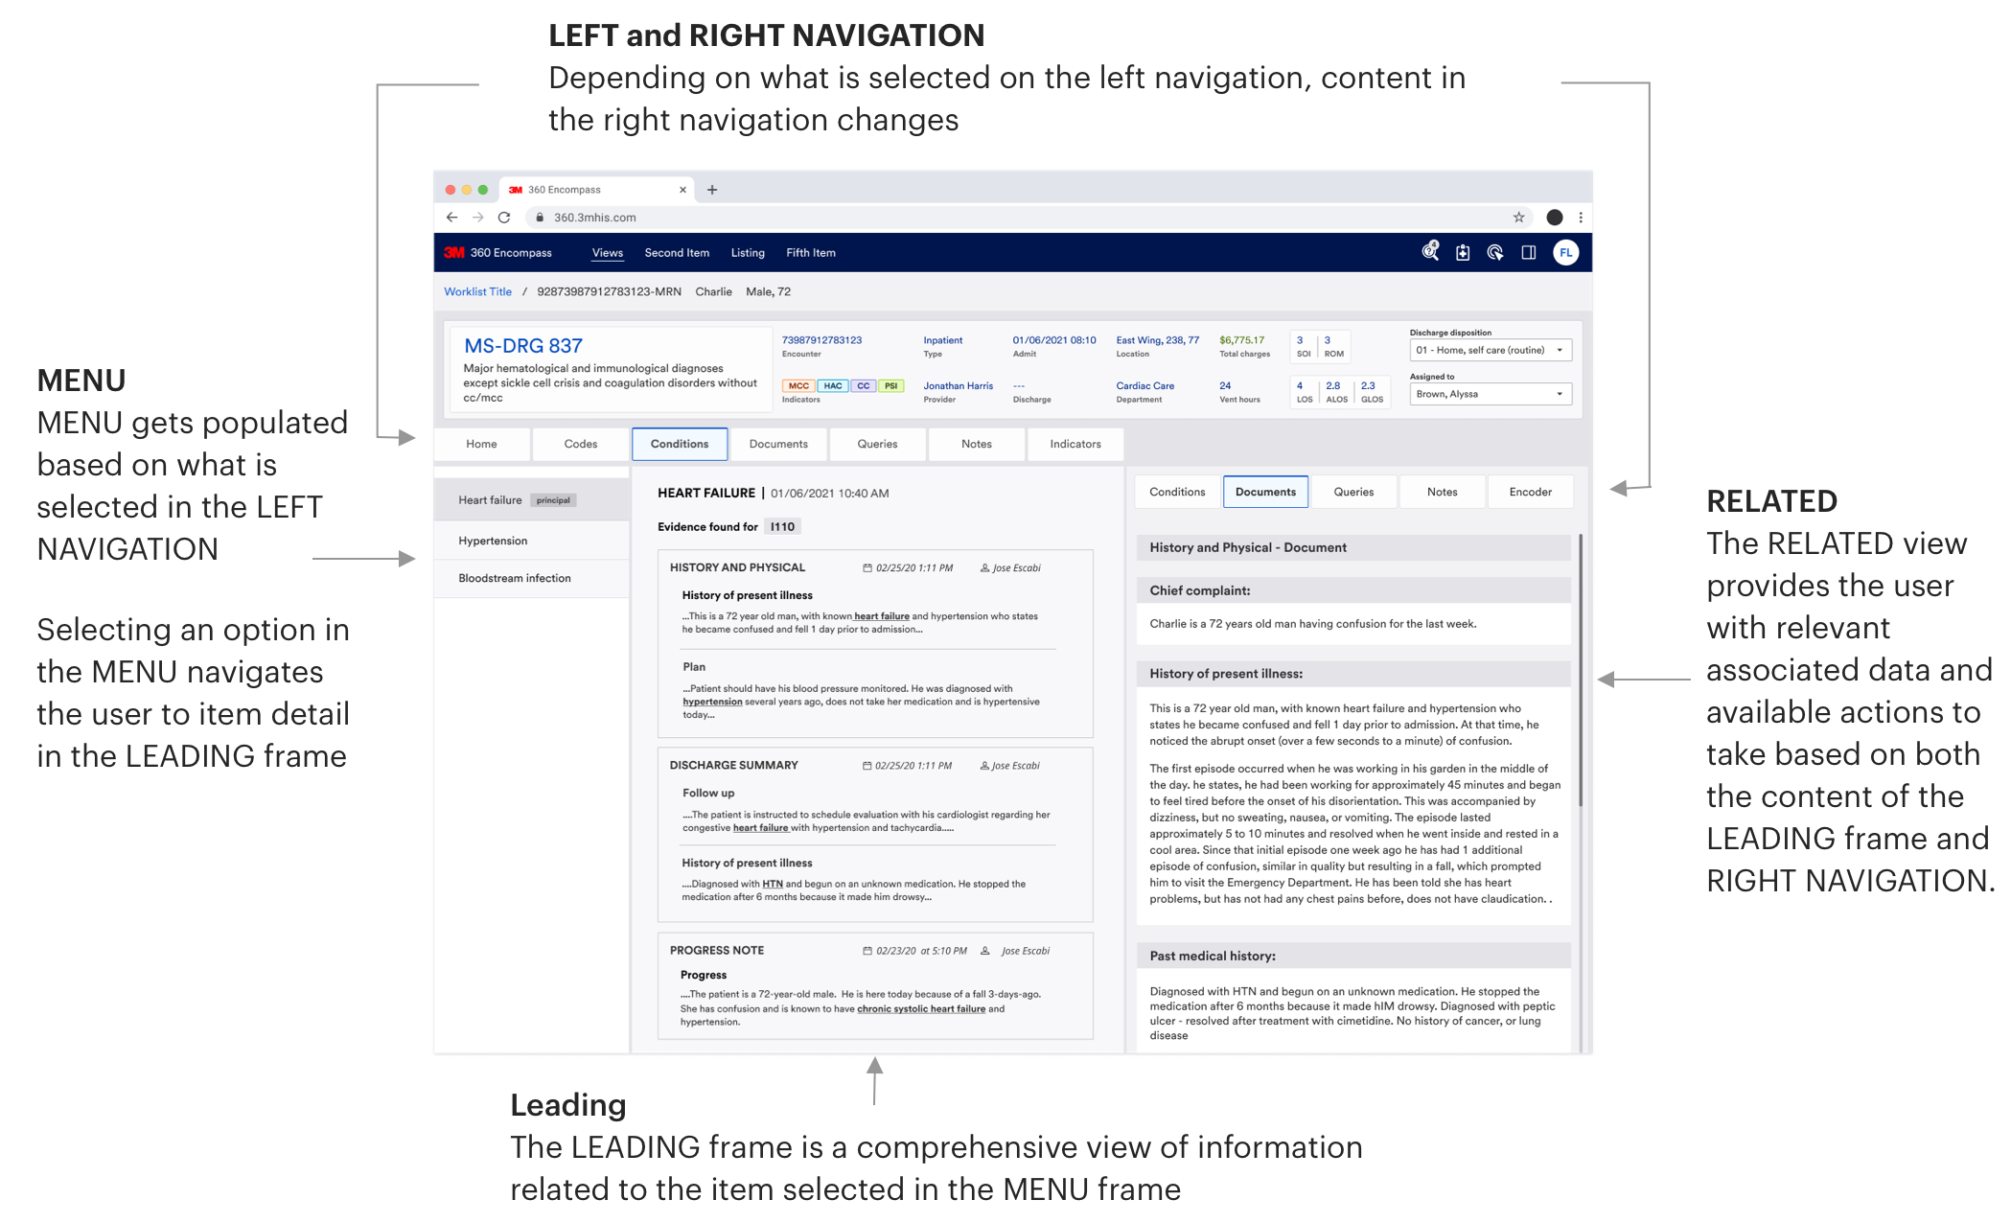Expand the Assigned to Brown, Alyssa dropdown
The width and height of the screenshot is (2011, 1223).
point(1491,395)
